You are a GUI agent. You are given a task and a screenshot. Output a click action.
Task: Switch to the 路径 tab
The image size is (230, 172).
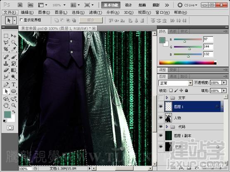tap(184, 76)
